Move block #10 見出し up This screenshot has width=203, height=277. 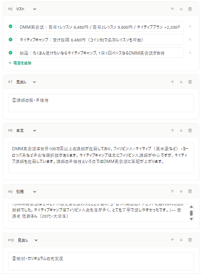tap(172, 240)
